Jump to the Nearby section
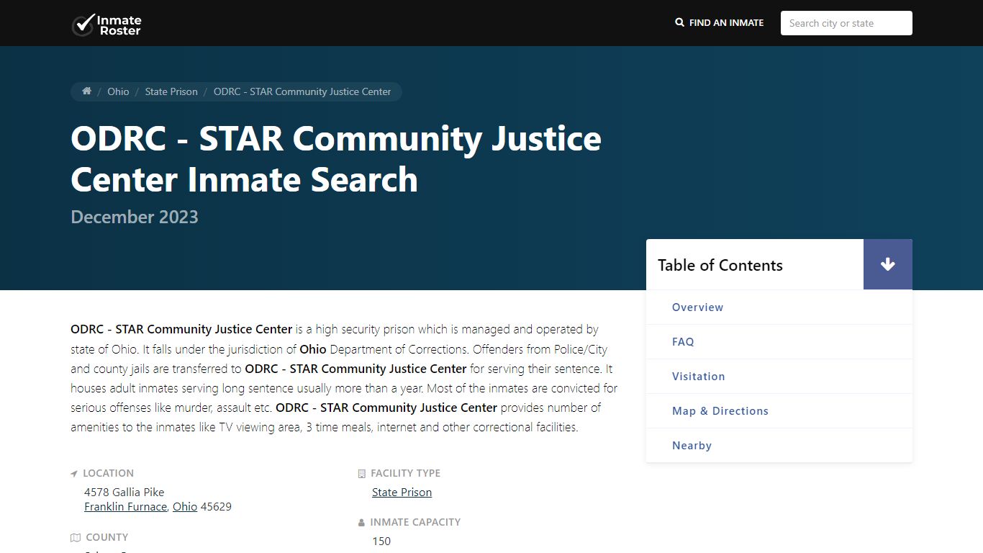Screen dimensions: 983x553 pos(692,446)
